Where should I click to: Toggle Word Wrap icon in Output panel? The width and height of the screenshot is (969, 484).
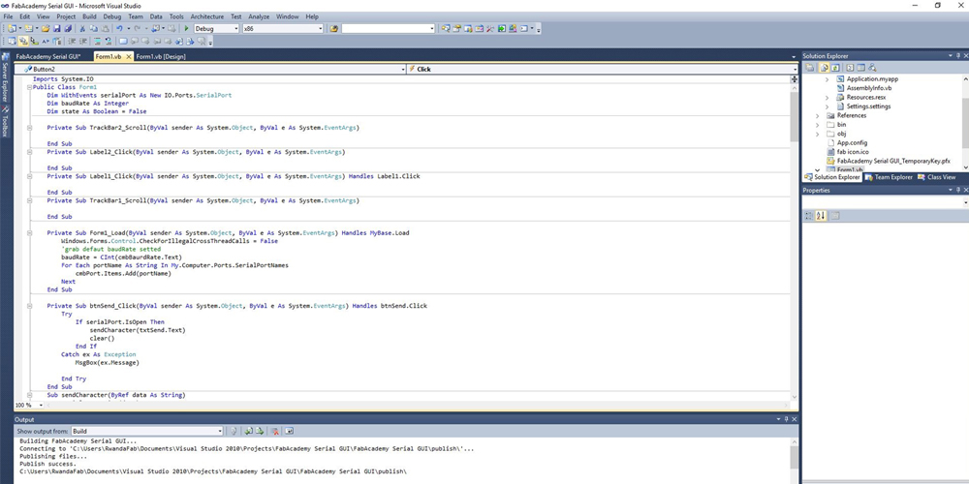pyautogui.click(x=289, y=432)
